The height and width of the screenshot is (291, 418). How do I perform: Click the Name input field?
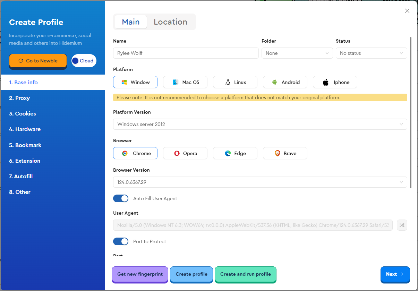[186, 53]
